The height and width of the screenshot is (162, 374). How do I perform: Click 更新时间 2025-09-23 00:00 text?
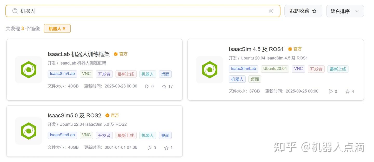point(111,86)
